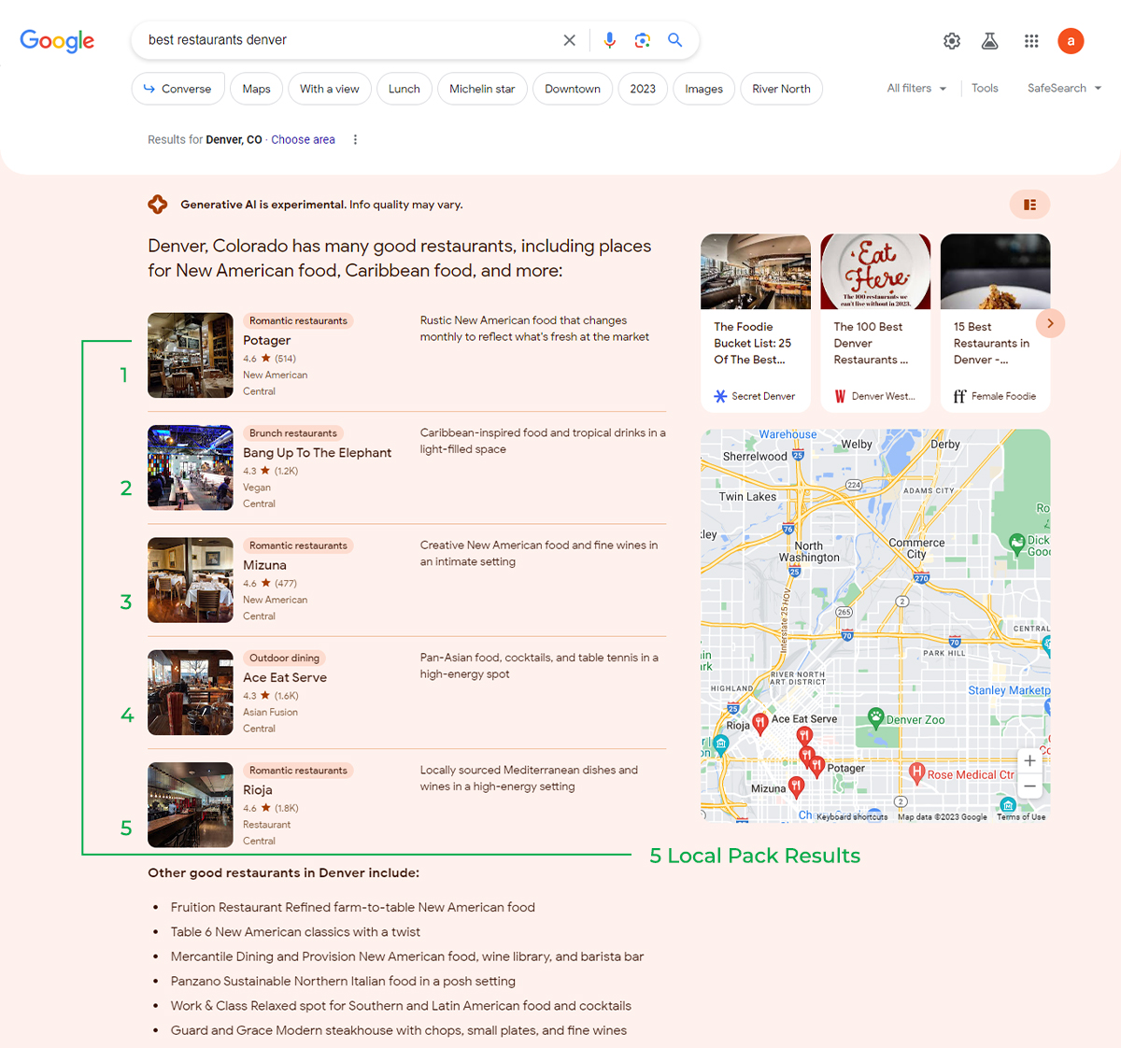The width and height of the screenshot is (1121, 1048).
Task: Apply the Downtown filter chip
Action: pos(573,89)
